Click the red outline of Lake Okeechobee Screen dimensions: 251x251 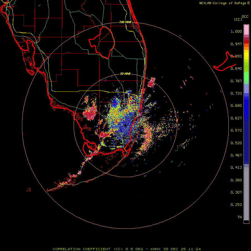click(102, 42)
